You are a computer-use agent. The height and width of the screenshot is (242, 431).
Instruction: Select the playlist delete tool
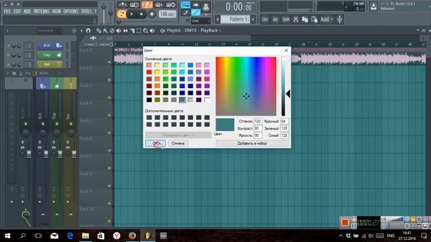click(112, 31)
